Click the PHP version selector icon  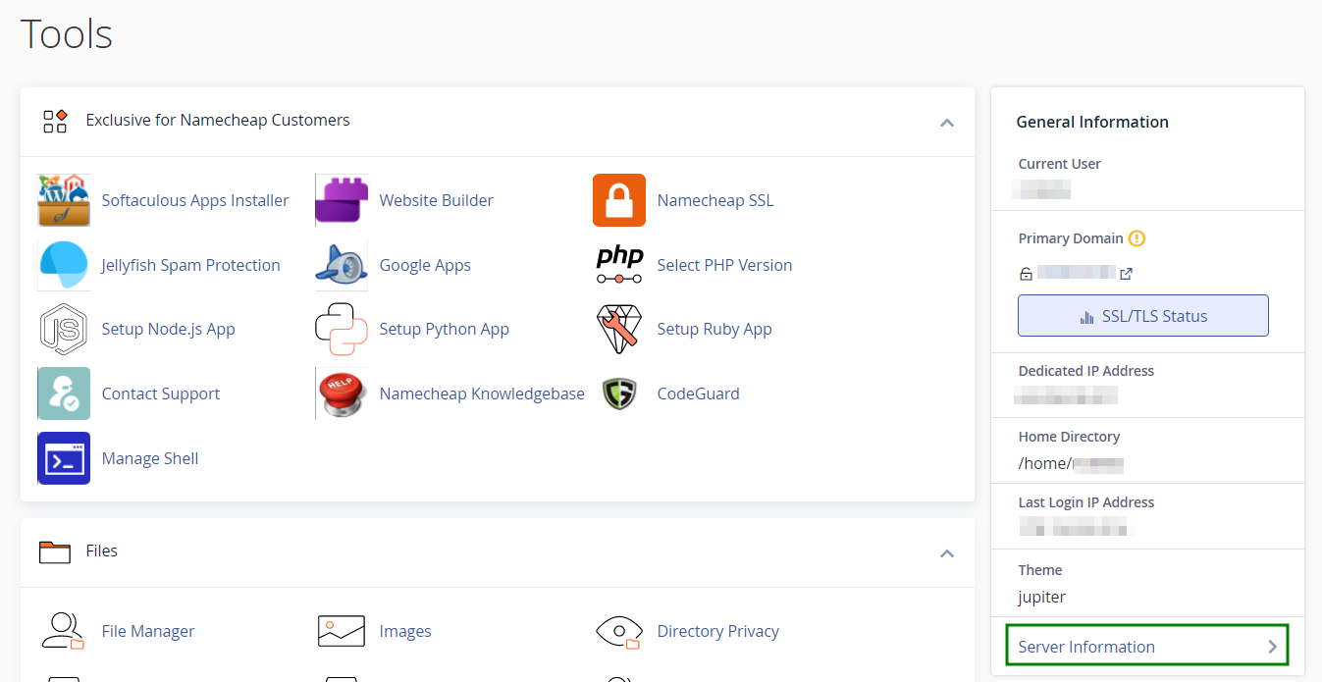coord(619,265)
